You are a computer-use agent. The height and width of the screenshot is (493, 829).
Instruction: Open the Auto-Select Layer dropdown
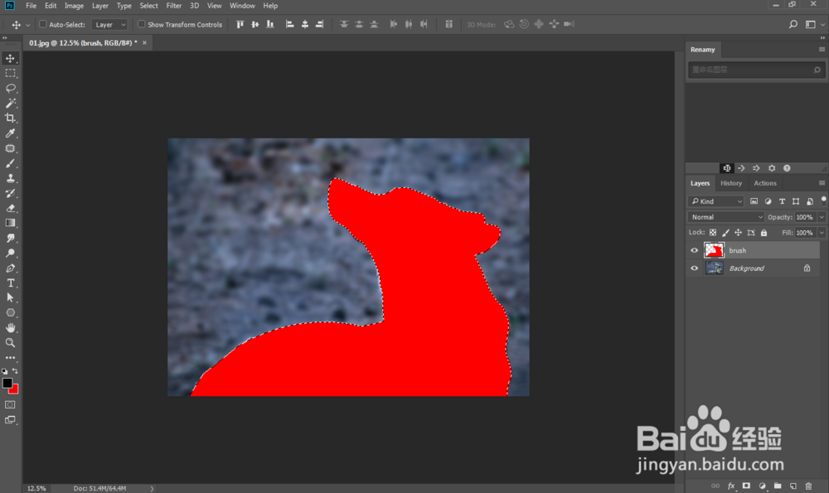109,24
